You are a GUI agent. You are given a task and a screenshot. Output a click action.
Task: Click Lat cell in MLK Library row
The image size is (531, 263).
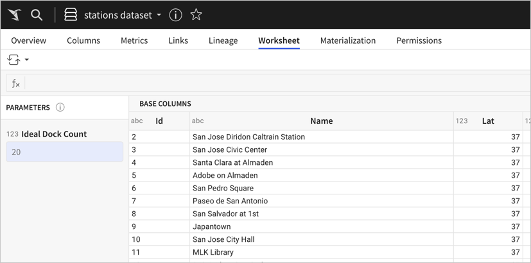[488, 252]
